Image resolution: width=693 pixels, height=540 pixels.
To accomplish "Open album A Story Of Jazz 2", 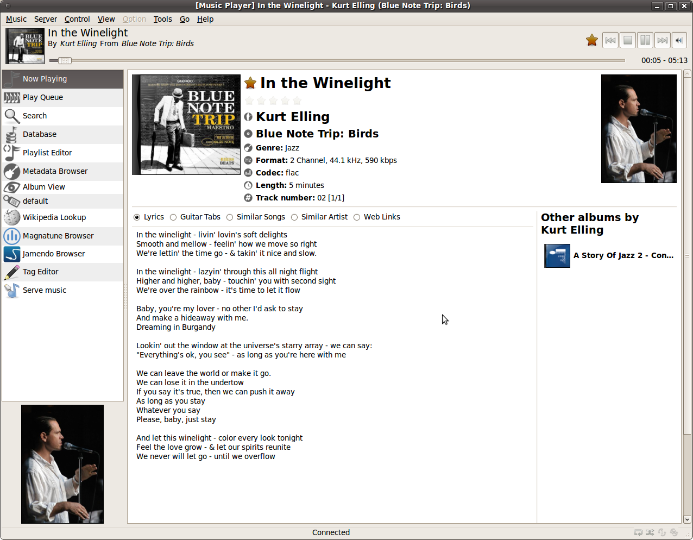I will 623,255.
